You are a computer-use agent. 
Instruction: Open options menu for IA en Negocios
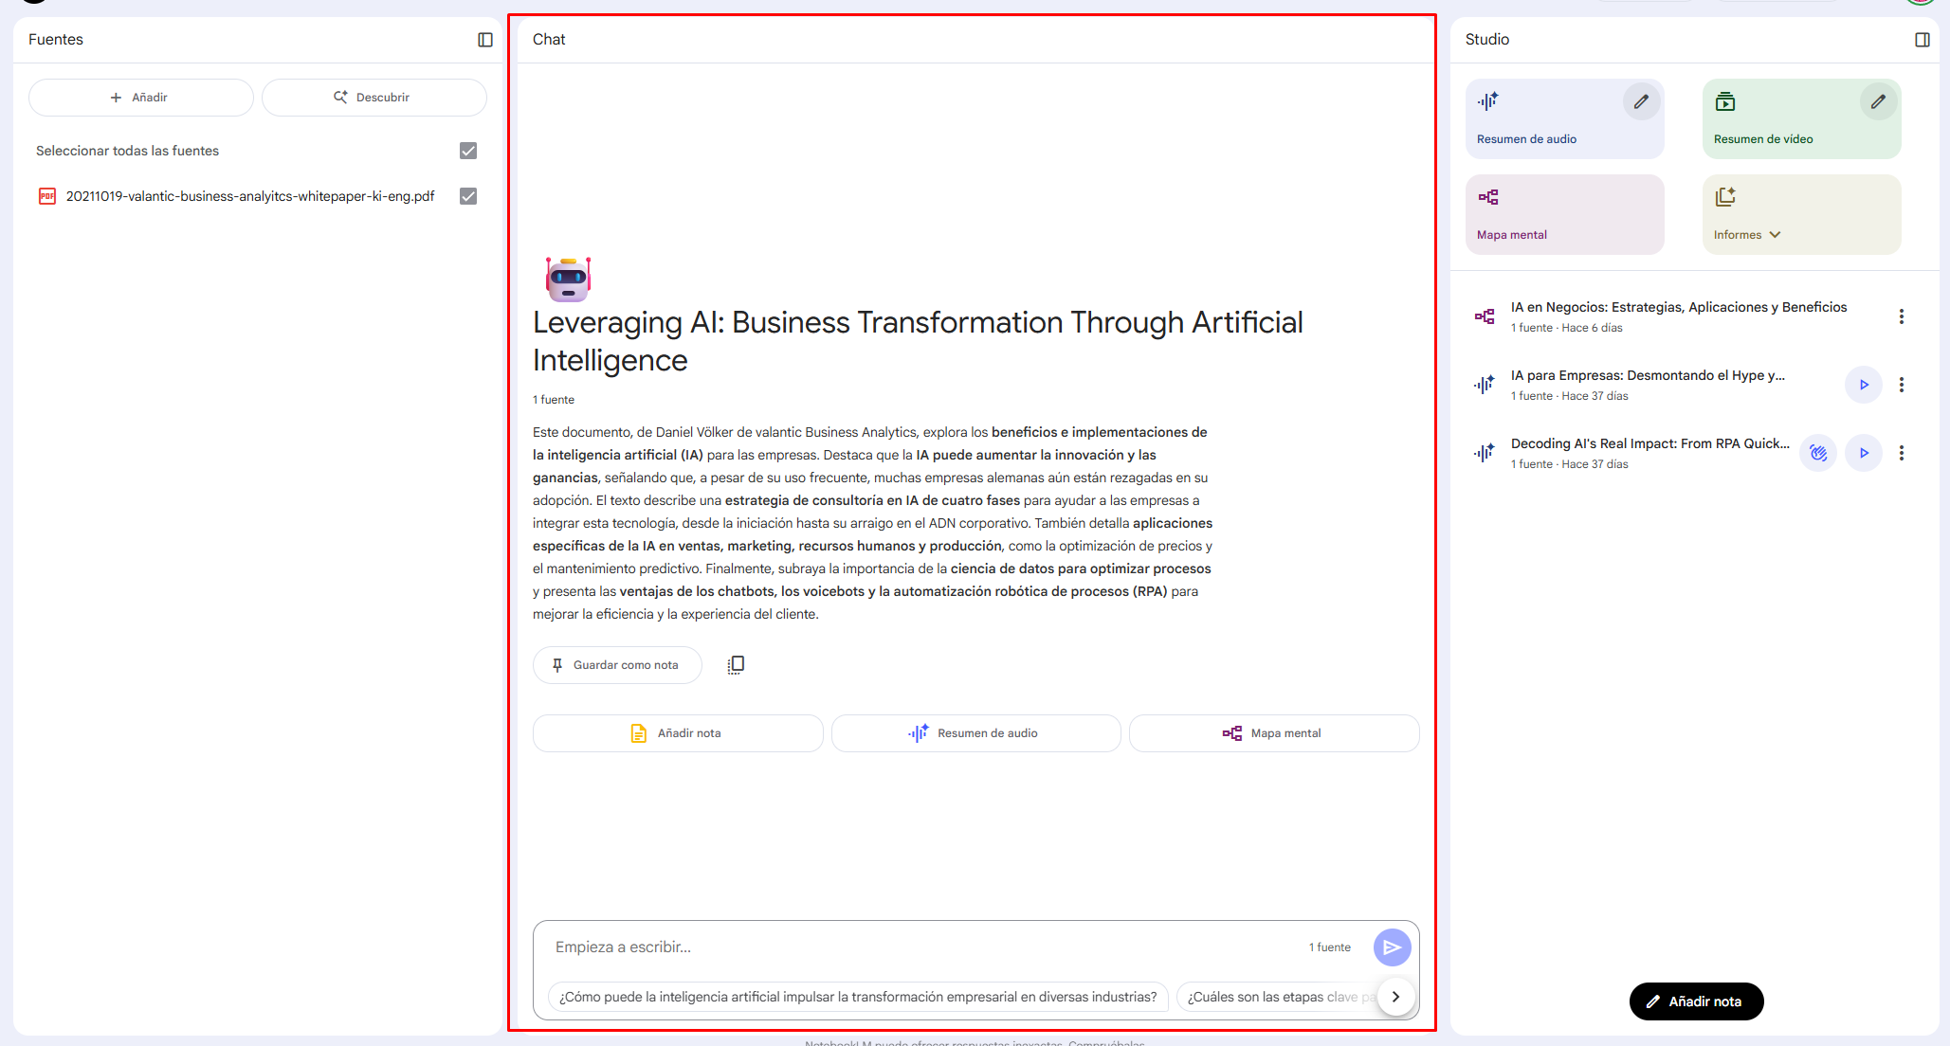pyautogui.click(x=1902, y=316)
